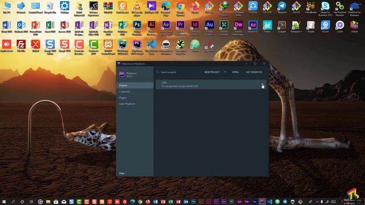Open the Git CMD desktop shortcut
The image size is (365, 205).
pos(267,7)
